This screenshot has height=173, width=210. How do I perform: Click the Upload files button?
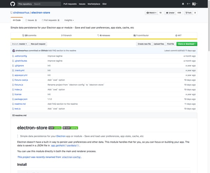click(159, 44)
